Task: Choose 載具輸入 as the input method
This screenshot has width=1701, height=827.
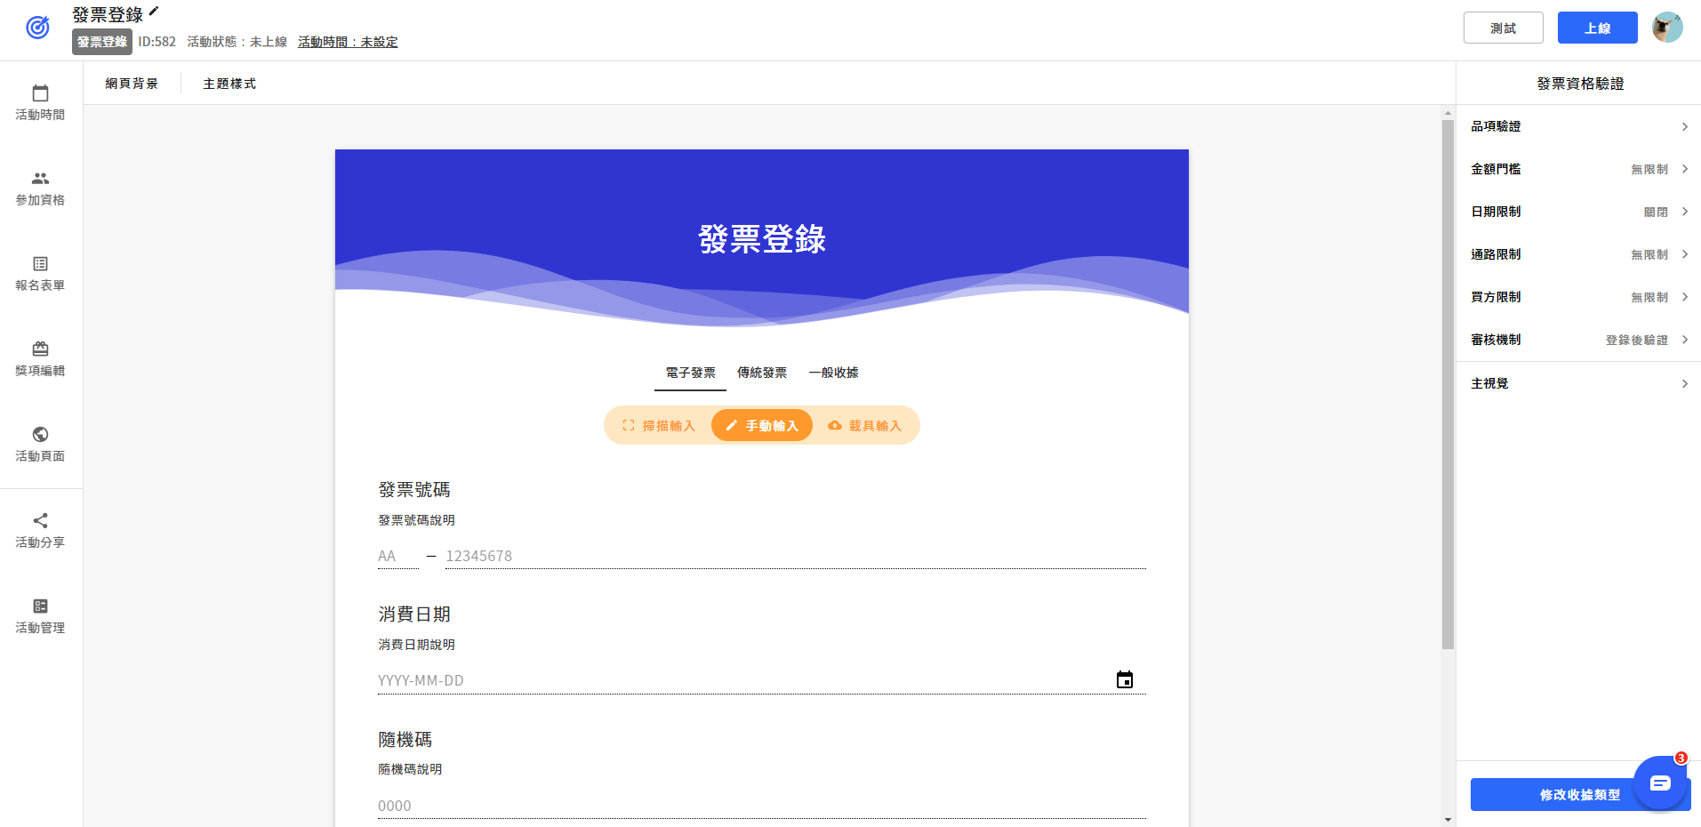Action: 865,425
